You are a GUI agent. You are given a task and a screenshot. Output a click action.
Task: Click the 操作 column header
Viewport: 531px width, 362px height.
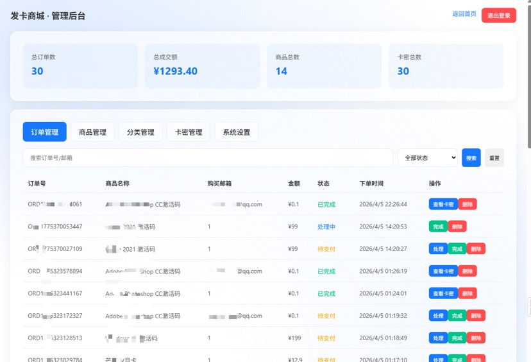pyautogui.click(x=435, y=184)
